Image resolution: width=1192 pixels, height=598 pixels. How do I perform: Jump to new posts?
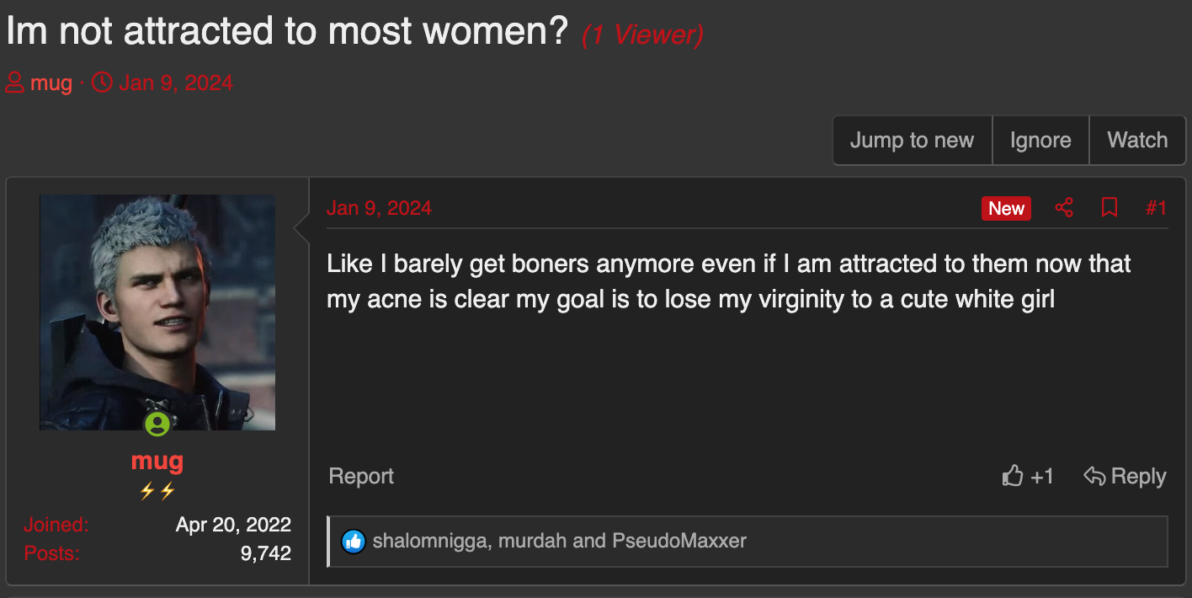(x=912, y=140)
